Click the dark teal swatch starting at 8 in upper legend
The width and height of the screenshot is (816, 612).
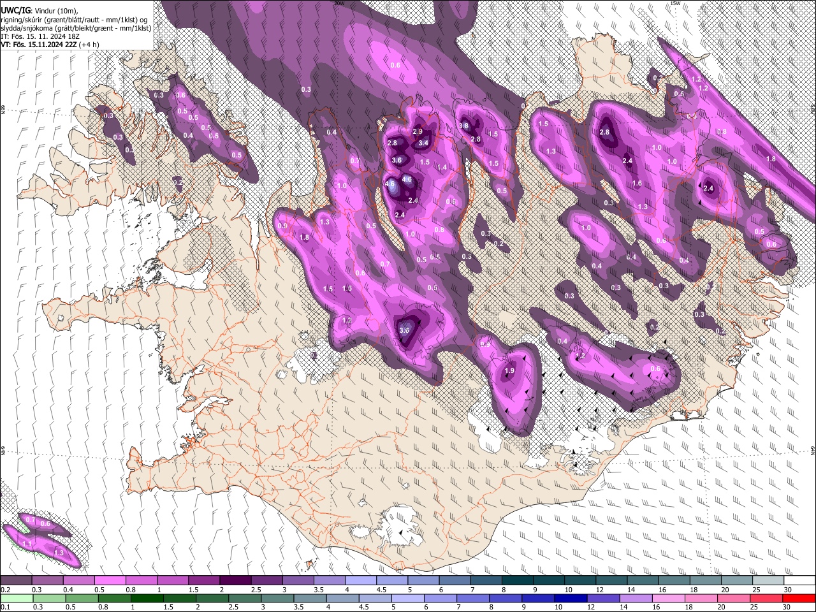pyautogui.click(x=518, y=581)
